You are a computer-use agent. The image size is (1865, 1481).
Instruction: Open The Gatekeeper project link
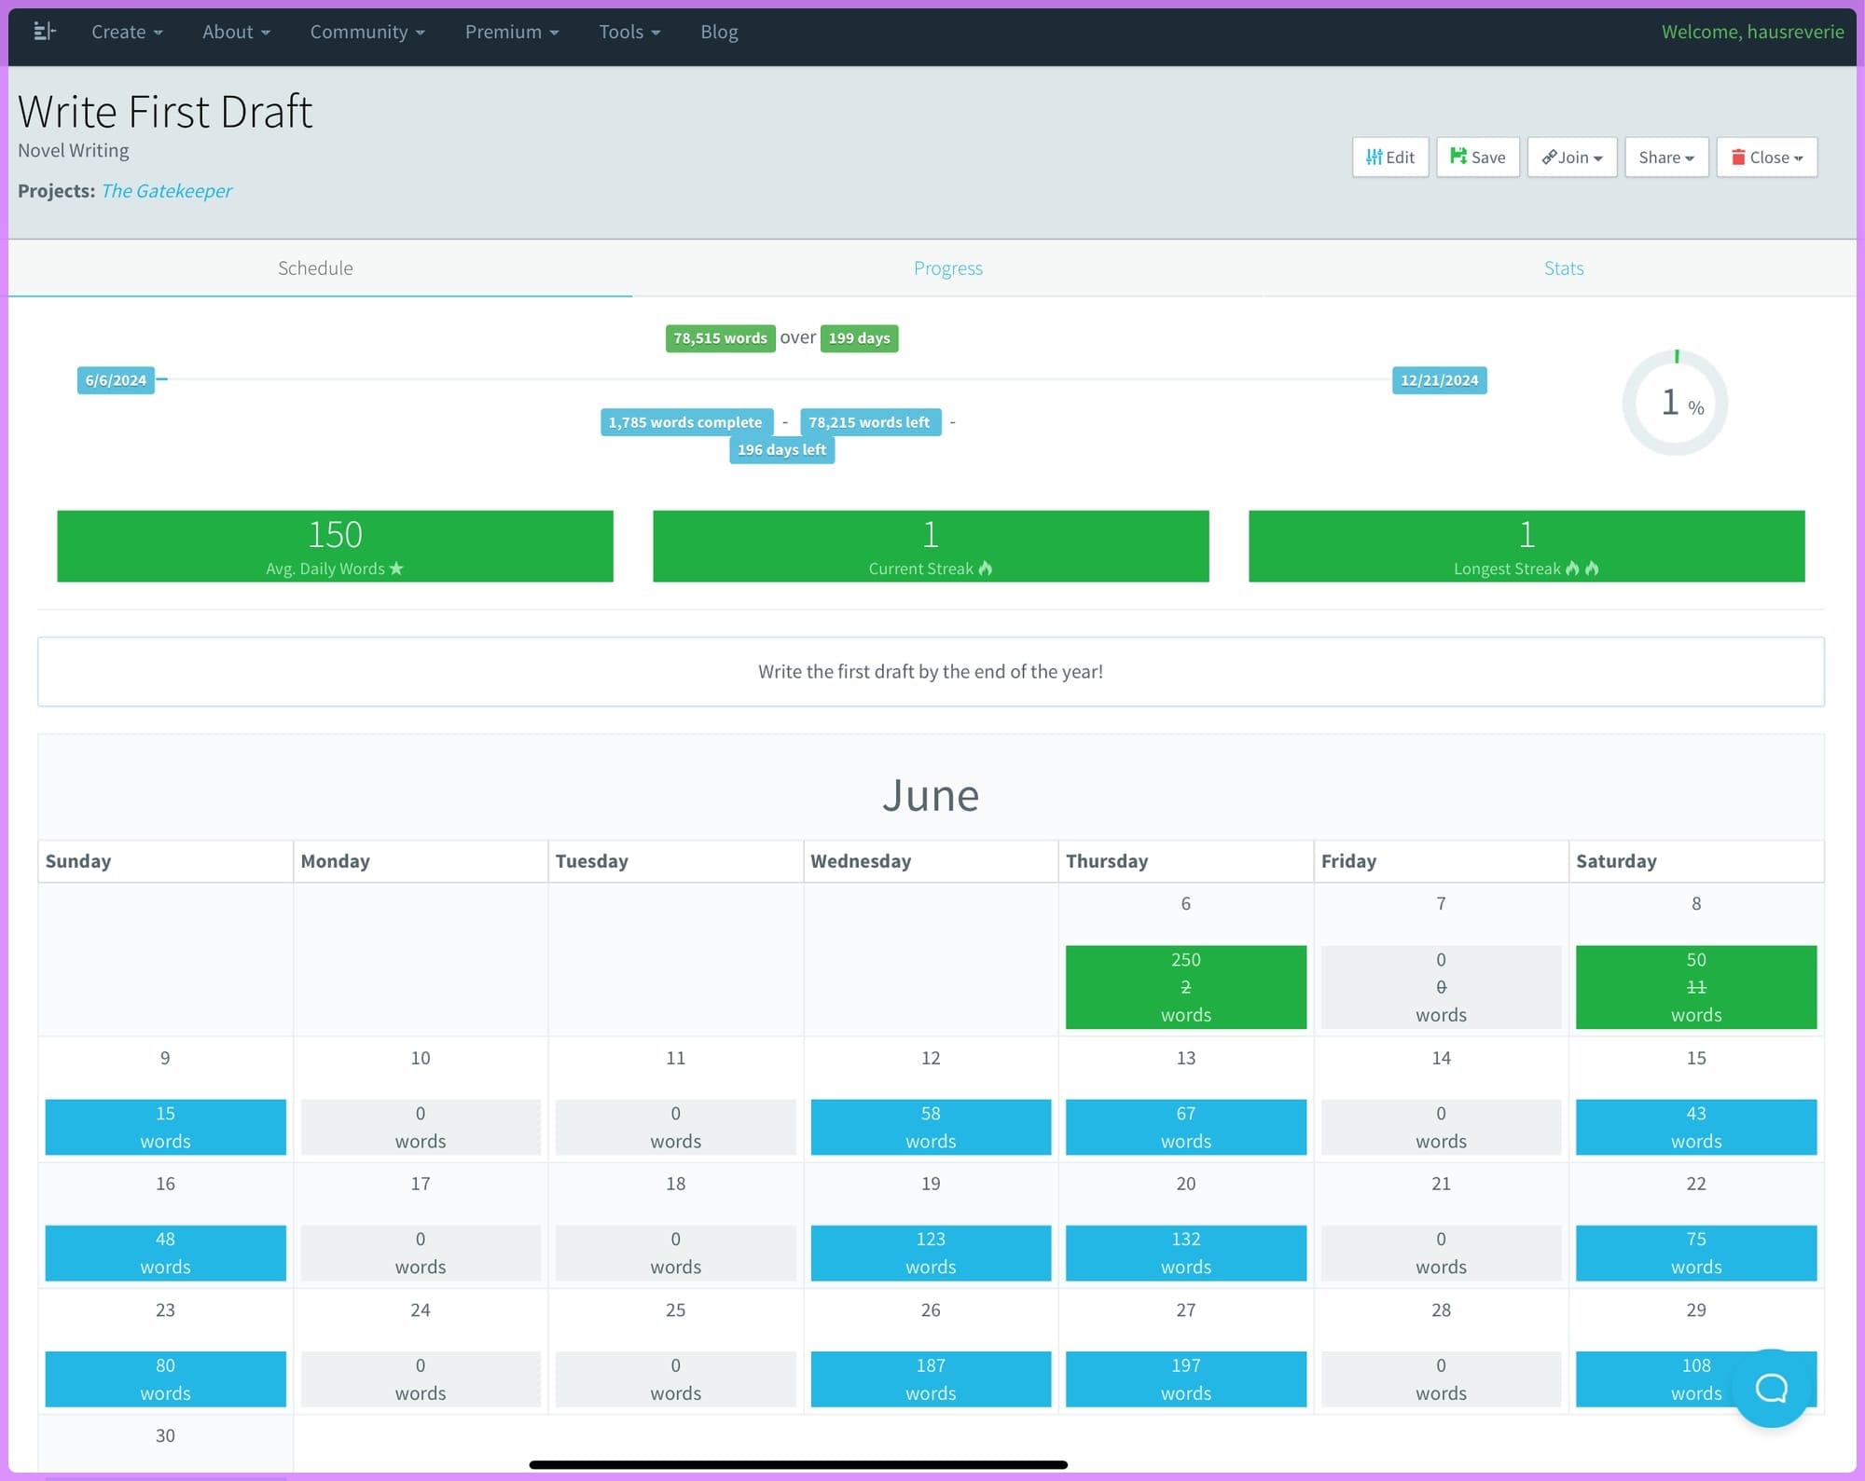click(166, 190)
